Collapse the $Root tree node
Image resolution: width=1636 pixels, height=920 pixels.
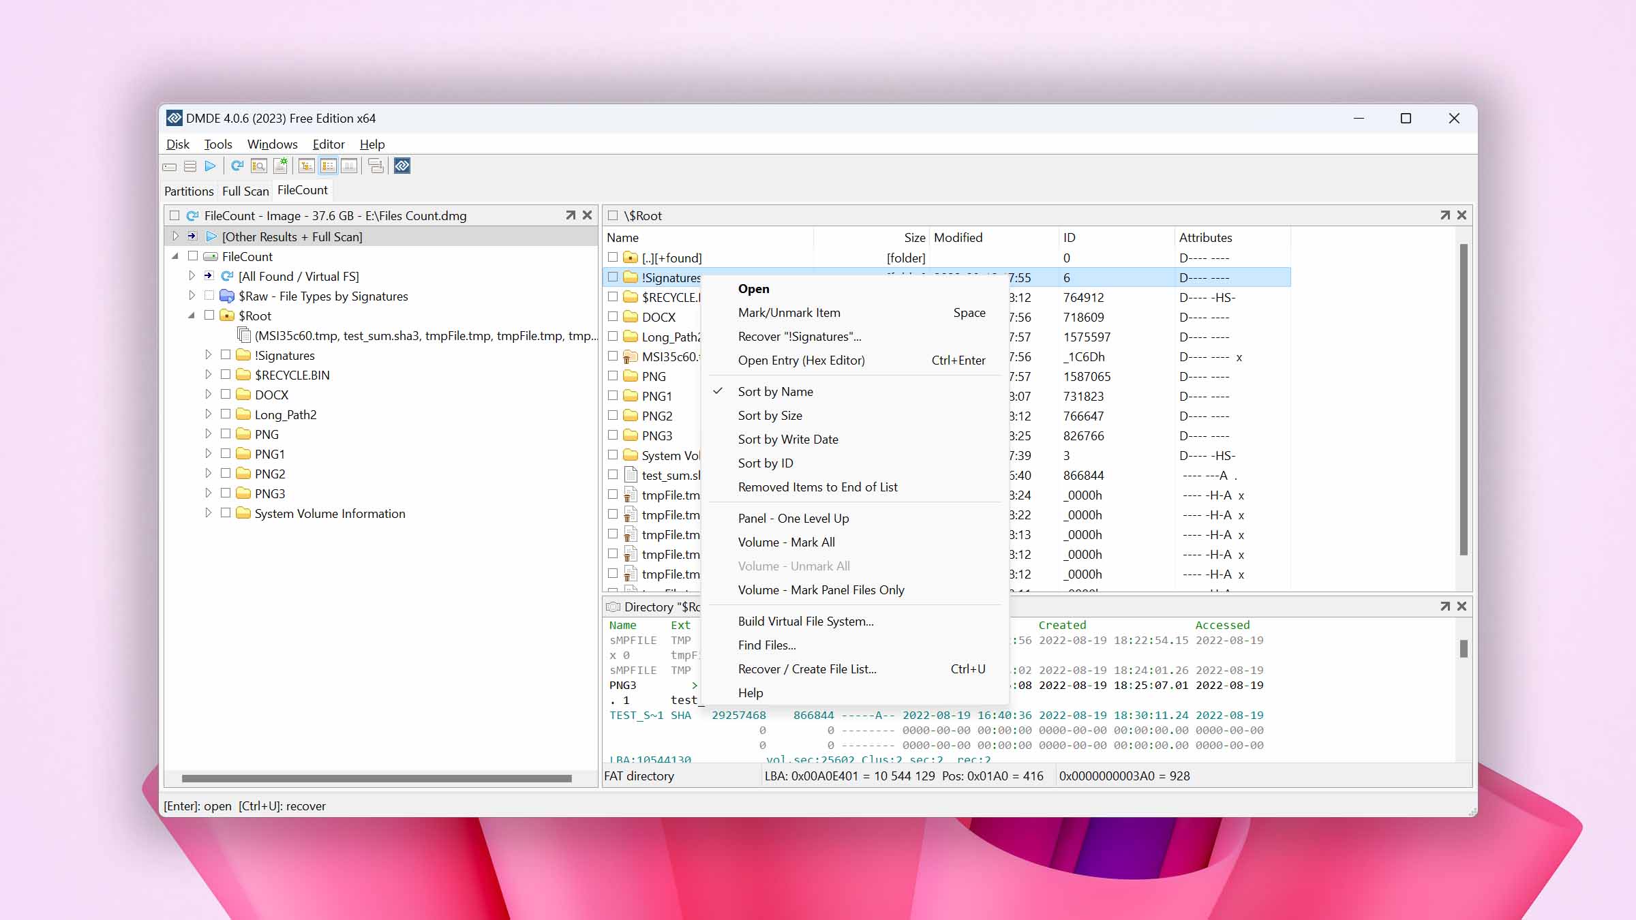pos(192,316)
